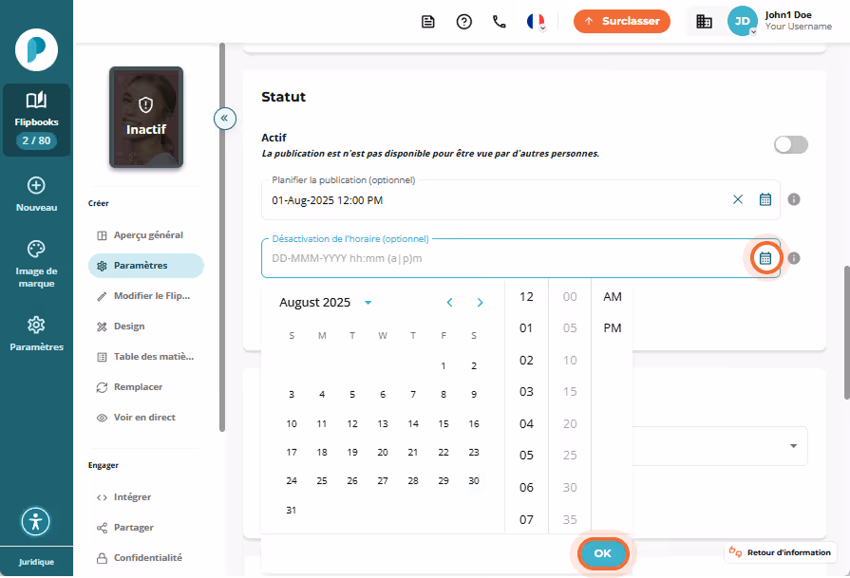The height and width of the screenshot is (578, 850).
Task: Confirm date selection with OK button
Action: [x=602, y=553]
